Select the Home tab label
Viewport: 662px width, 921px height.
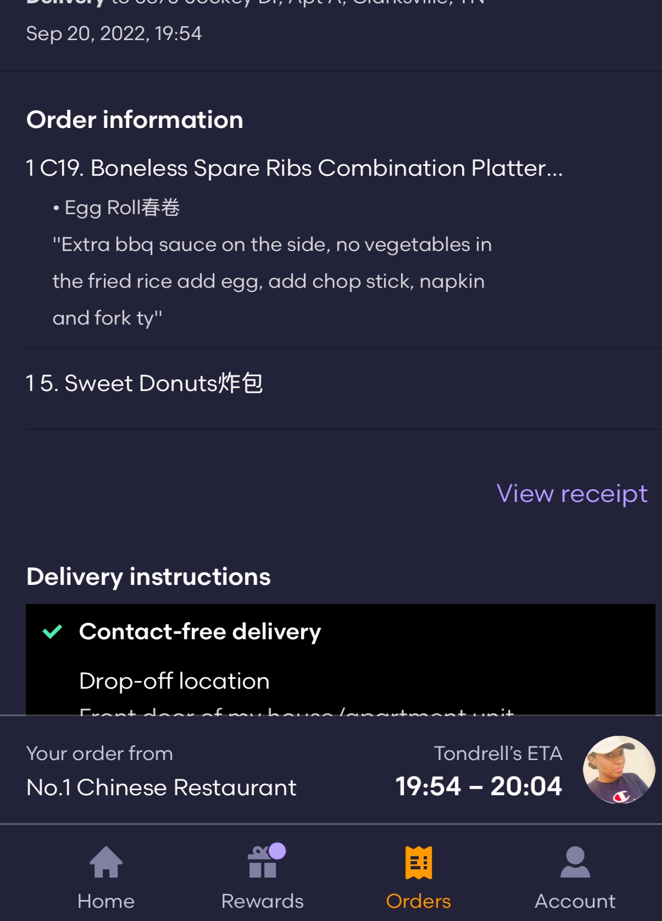tap(106, 901)
